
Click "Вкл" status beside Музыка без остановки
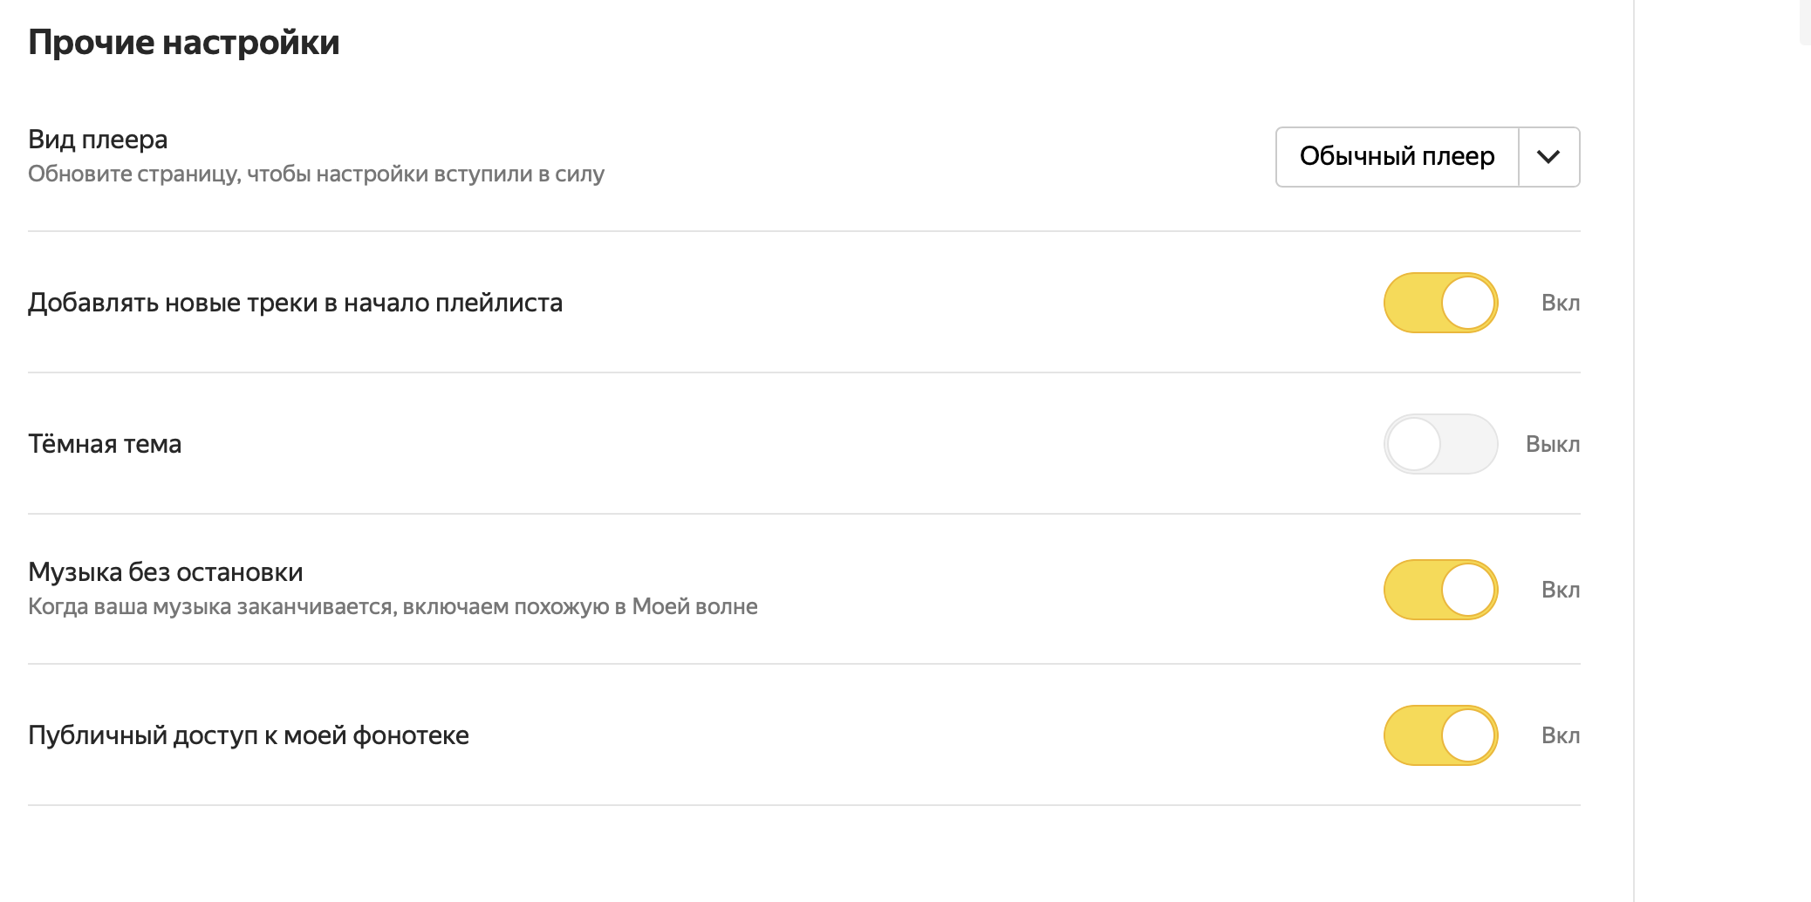pos(1561,590)
